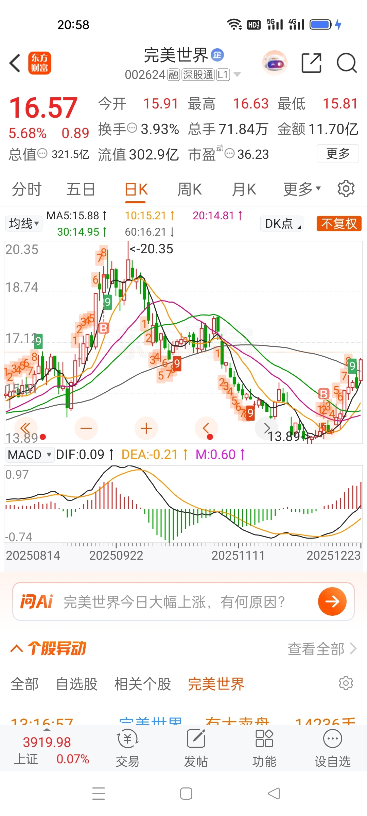The image size is (367, 816).
Task: Tap the double-left fast scroll chart button
Action: click(25, 428)
